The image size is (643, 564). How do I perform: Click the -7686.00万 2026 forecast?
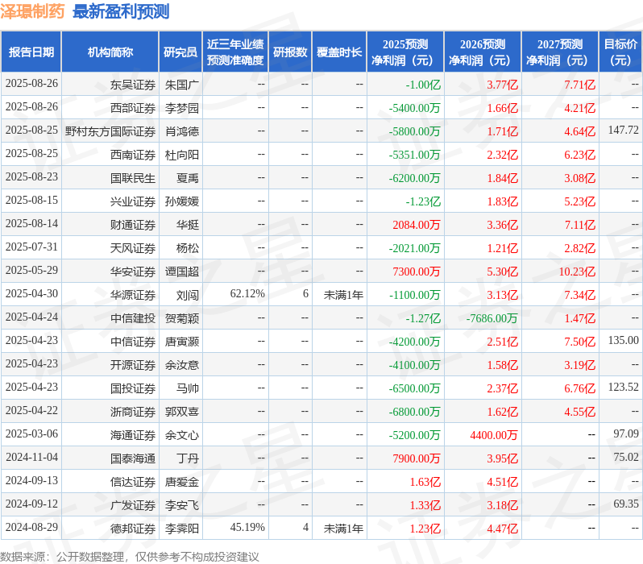492,319
